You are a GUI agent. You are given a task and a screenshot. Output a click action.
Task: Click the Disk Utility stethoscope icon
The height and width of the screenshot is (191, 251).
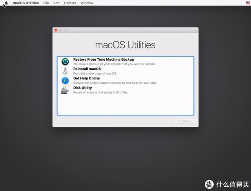(x=65, y=90)
